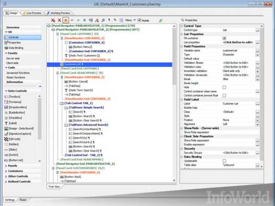Click the Control type ellipsis button
275x206 pixels.
tap(257, 30)
